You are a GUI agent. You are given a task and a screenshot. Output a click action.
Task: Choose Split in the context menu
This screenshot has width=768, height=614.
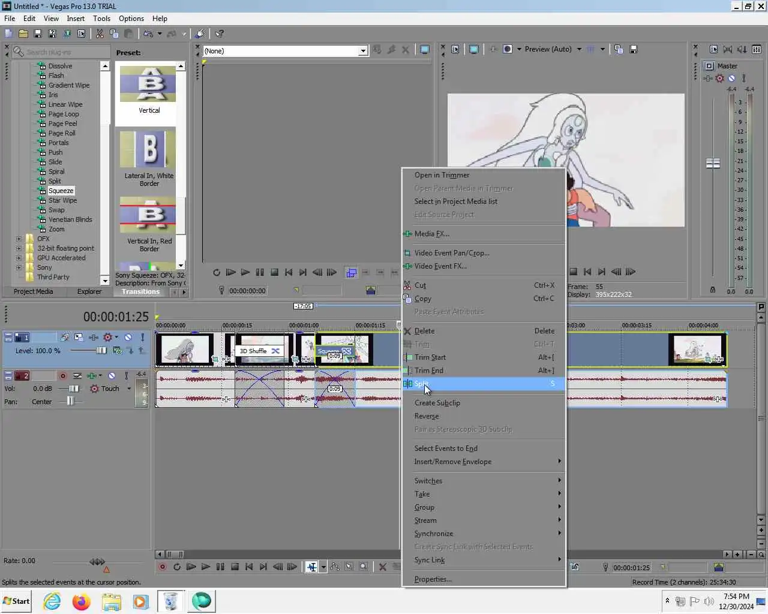tap(484, 384)
